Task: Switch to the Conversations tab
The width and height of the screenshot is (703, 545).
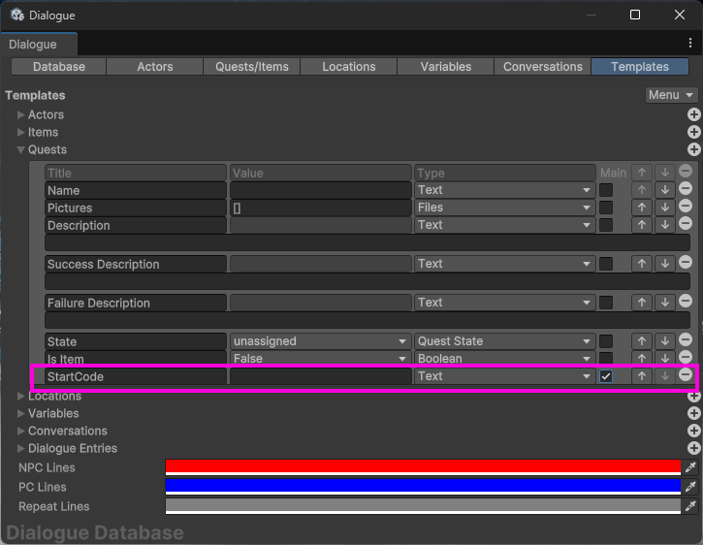Action: [x=542, y=66]
